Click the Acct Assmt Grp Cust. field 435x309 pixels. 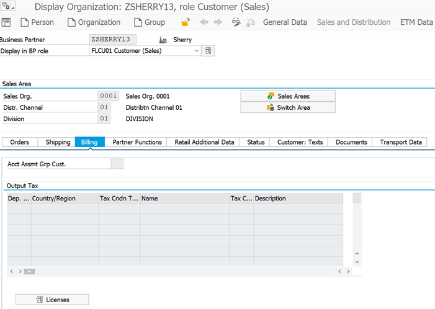117,164
